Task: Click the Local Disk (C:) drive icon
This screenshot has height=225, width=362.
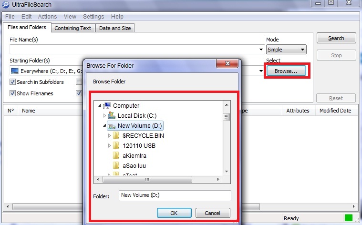Action: (x=112, y=116)
